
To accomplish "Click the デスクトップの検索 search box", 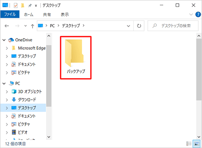I will pyautogui.click(x=173, y=26).
